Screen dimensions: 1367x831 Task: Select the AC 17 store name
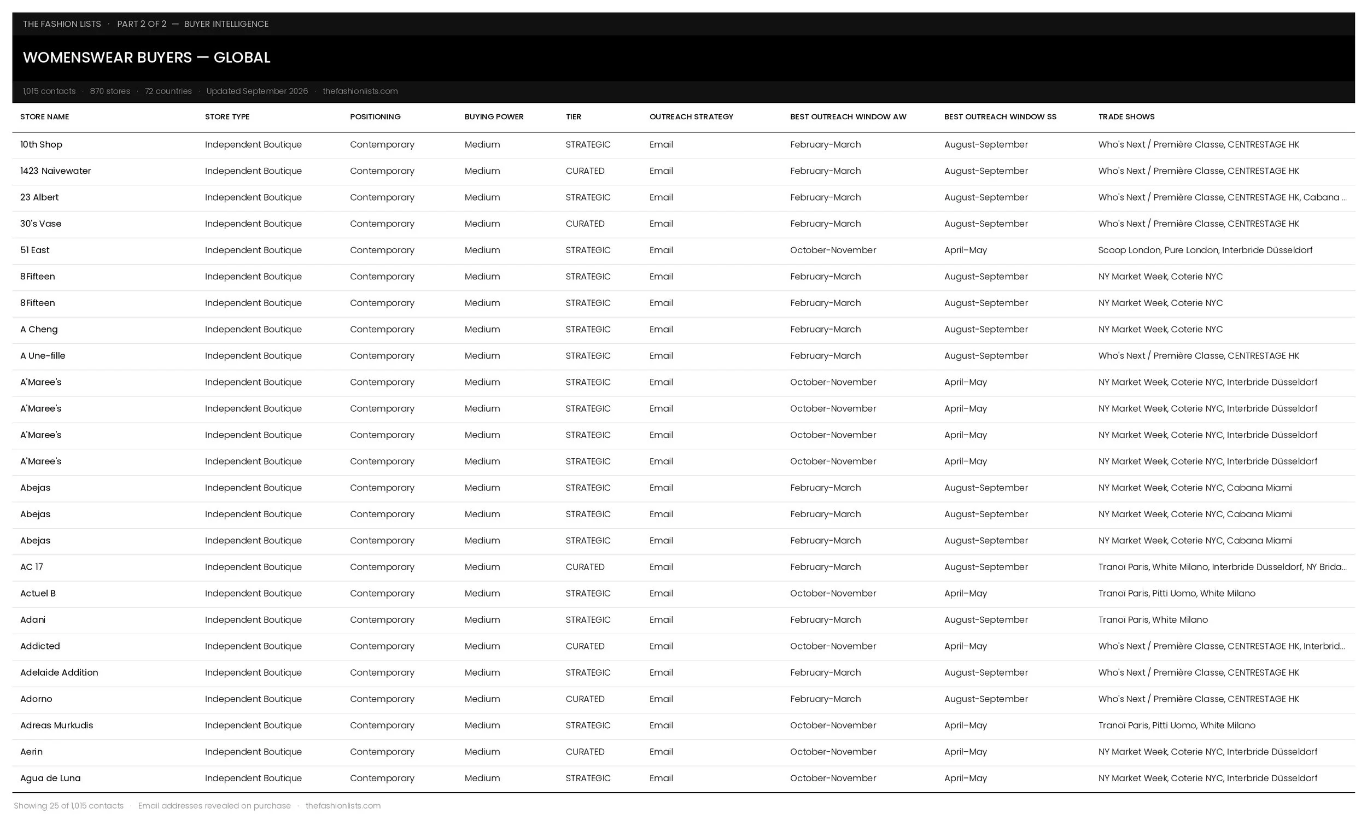coord(32,567)
